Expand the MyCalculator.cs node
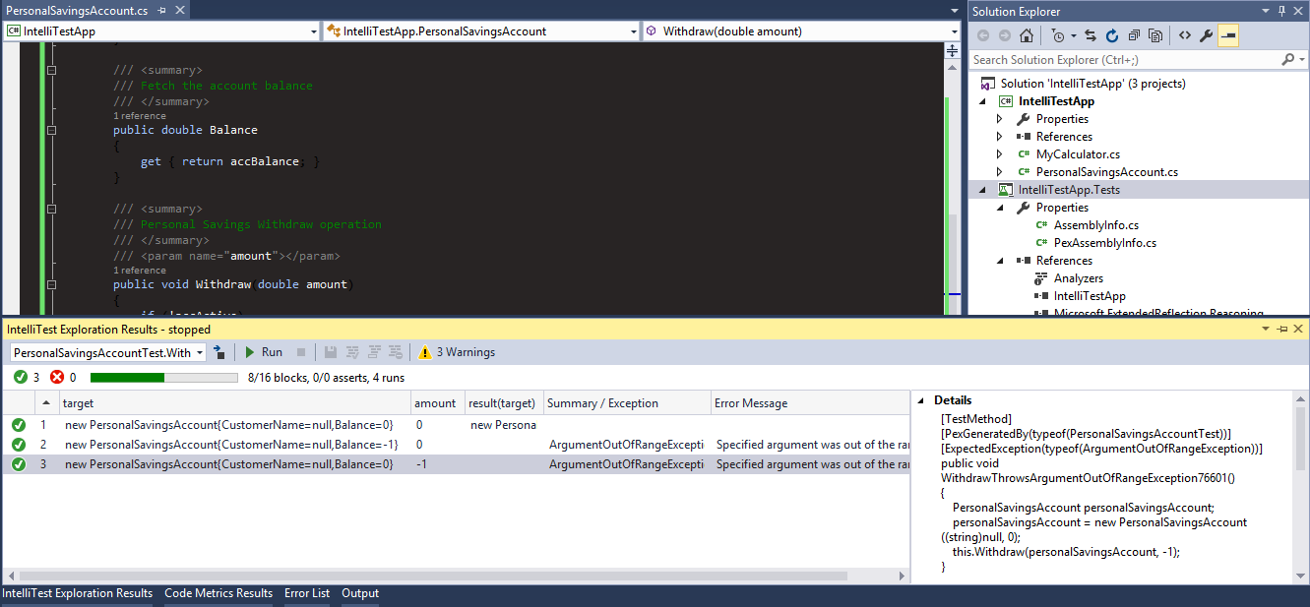The image size is (1310, 607). 1000,154
